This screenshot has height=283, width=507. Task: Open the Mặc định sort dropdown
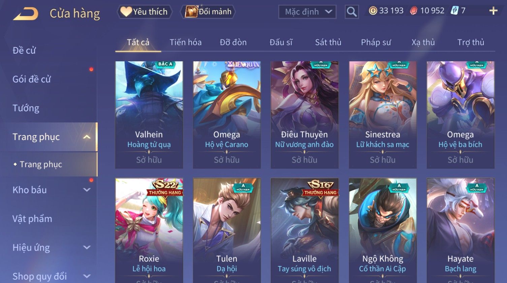coord(307,12)
